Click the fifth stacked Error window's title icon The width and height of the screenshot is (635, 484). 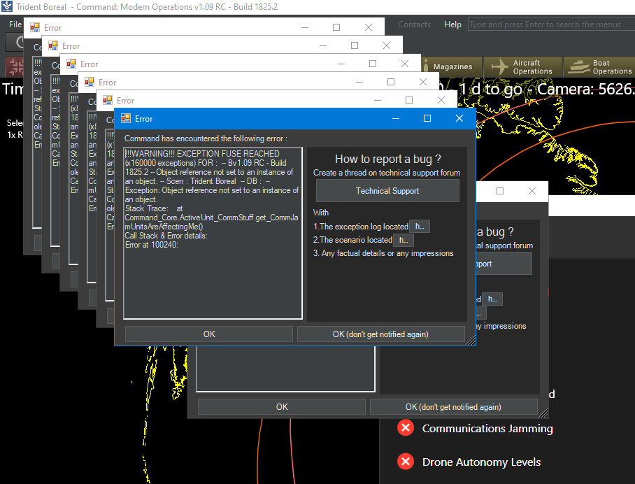(108, 100)
